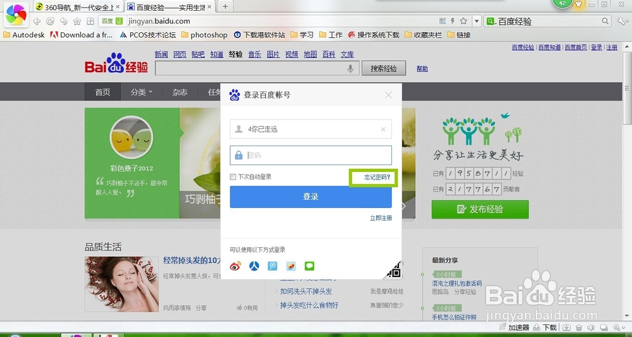This screenshot has width=632, height=337.
Task: Click the trash clean icon in status bar
Action: click(x=579, y=328)
